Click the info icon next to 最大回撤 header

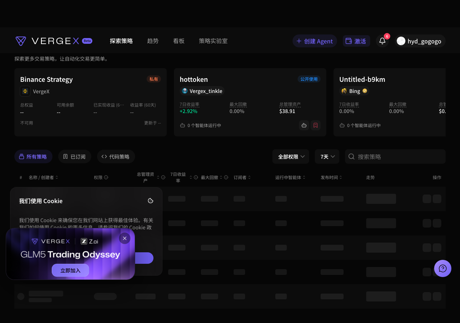point(226,177)
